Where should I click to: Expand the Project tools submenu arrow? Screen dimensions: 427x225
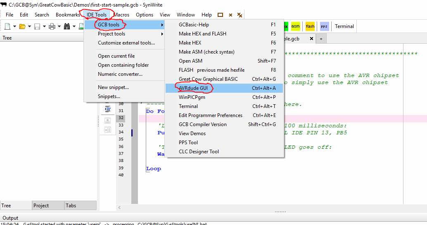tap(162, 34)
